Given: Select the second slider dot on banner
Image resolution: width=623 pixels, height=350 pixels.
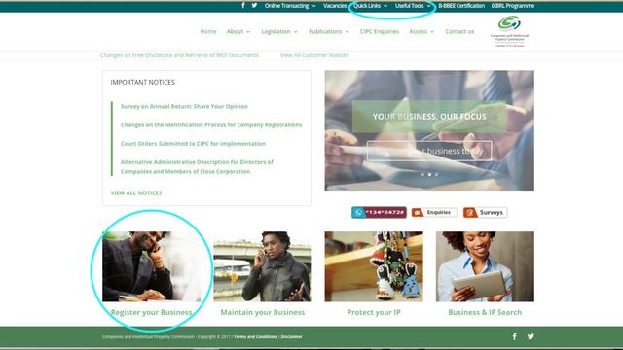Looking at the screenshot, I should 429,175.
